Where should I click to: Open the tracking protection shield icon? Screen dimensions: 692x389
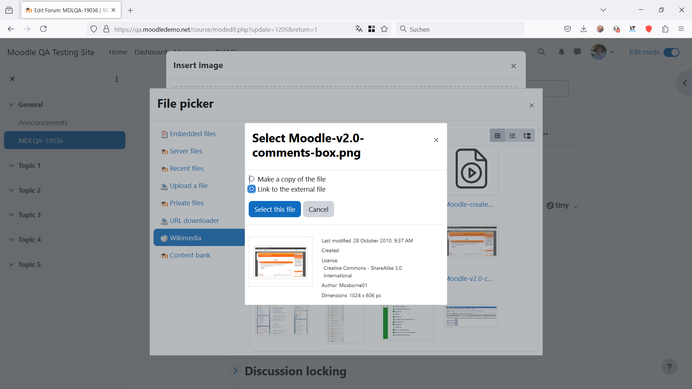coord(94,29)
